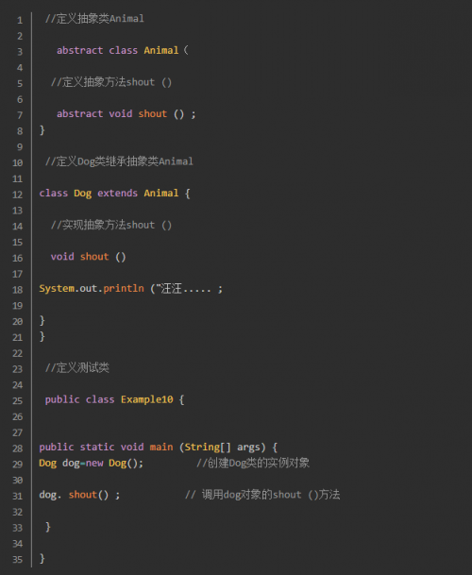The height and width of the screenshot is (575, 472).
Task: Click the comment about Dog extending Animal
Action: (119, 161)
